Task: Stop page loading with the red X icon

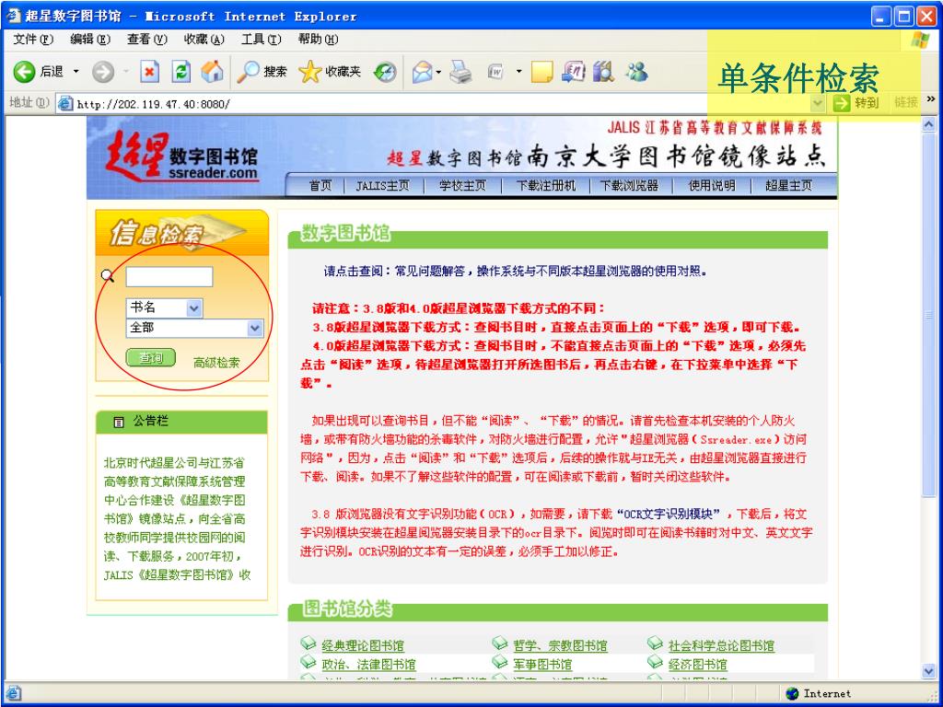Action: [149, 72]
